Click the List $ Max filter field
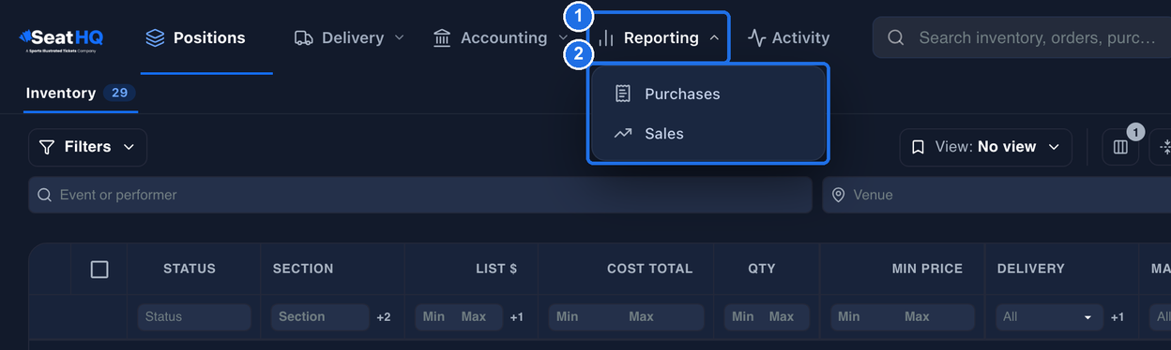Screen dimensions: 1171x350 [477, 317]
